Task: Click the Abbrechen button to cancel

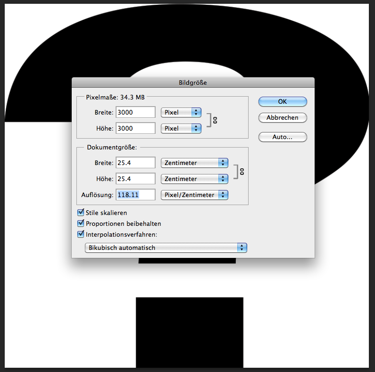Action: click(x=283, y=118)
